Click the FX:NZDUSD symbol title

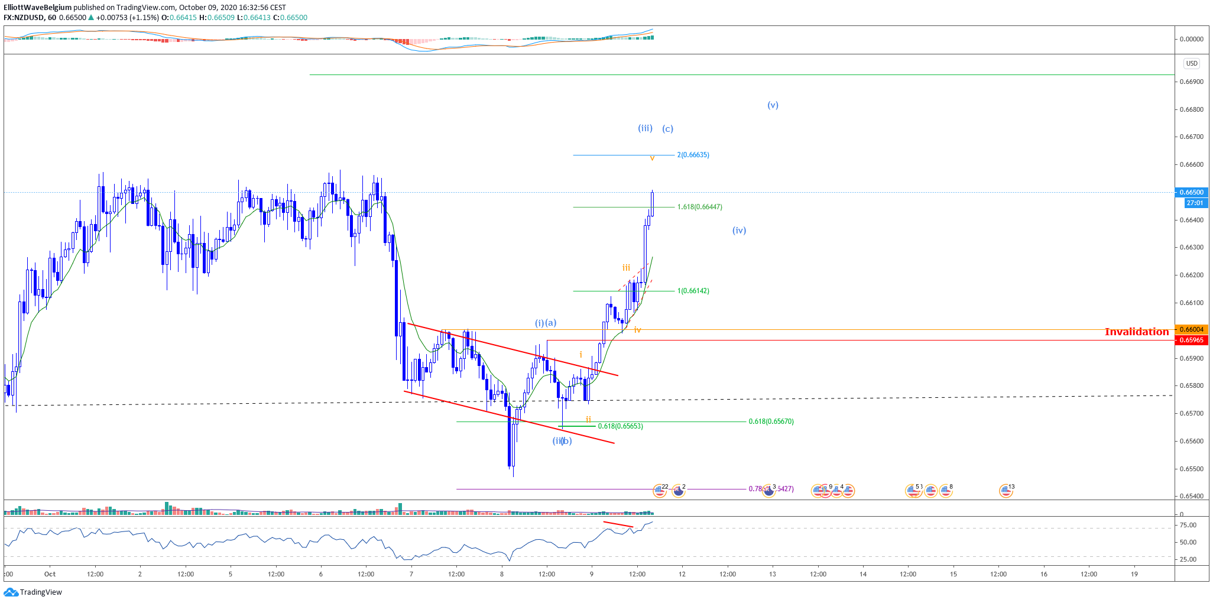coord(24,17)
